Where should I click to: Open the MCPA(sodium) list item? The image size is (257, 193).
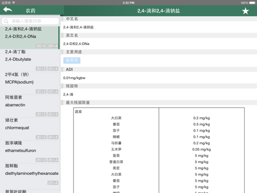[29, 83]
